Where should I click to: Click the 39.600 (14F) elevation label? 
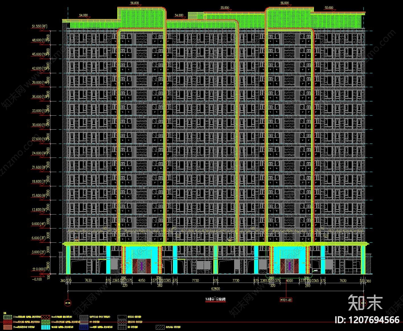(40, 83)
